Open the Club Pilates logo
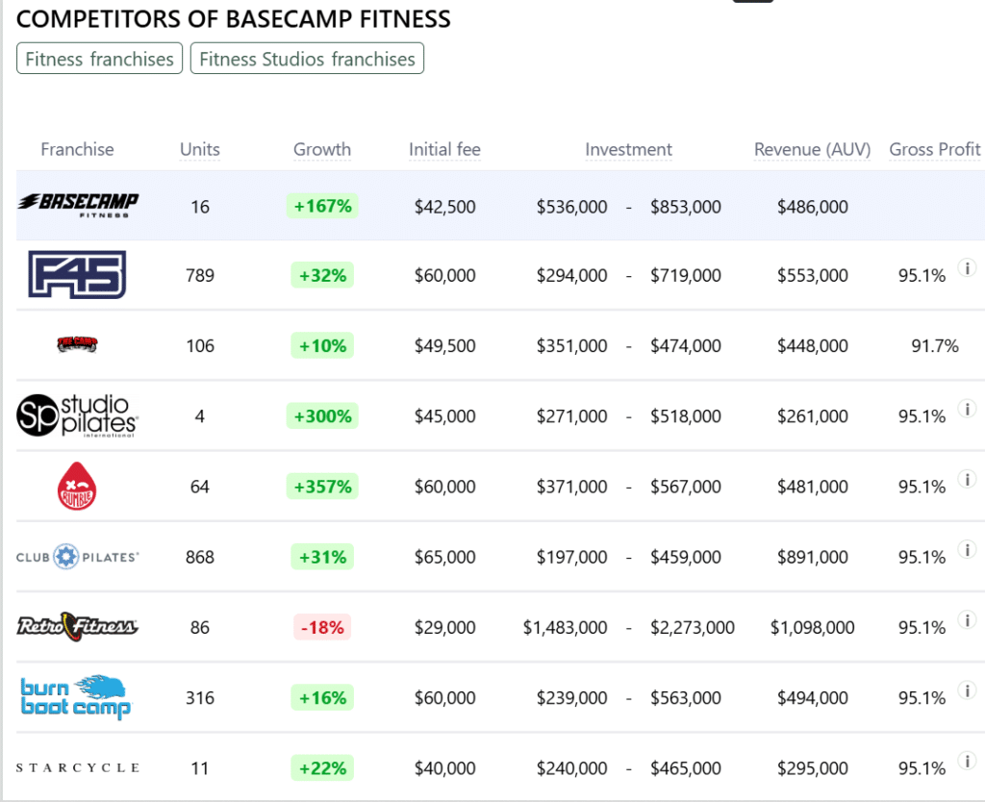Viewport: 985px width, 802px height. (77, 557)
